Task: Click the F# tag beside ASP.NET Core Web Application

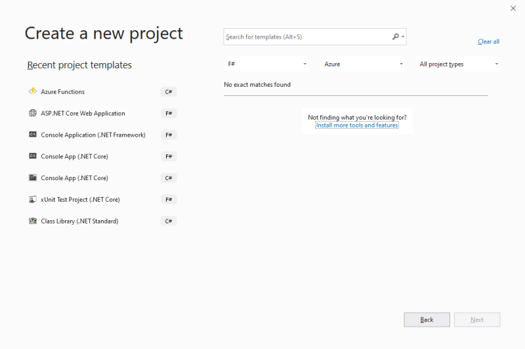Action: pyautogui.click(x=169, y=113)
